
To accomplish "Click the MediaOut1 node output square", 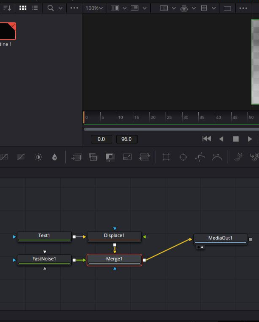I will tap(251, 239).
